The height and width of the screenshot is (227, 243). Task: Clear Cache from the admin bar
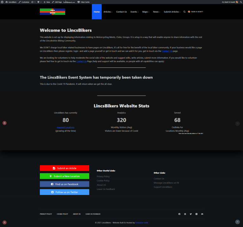[84, 2]
